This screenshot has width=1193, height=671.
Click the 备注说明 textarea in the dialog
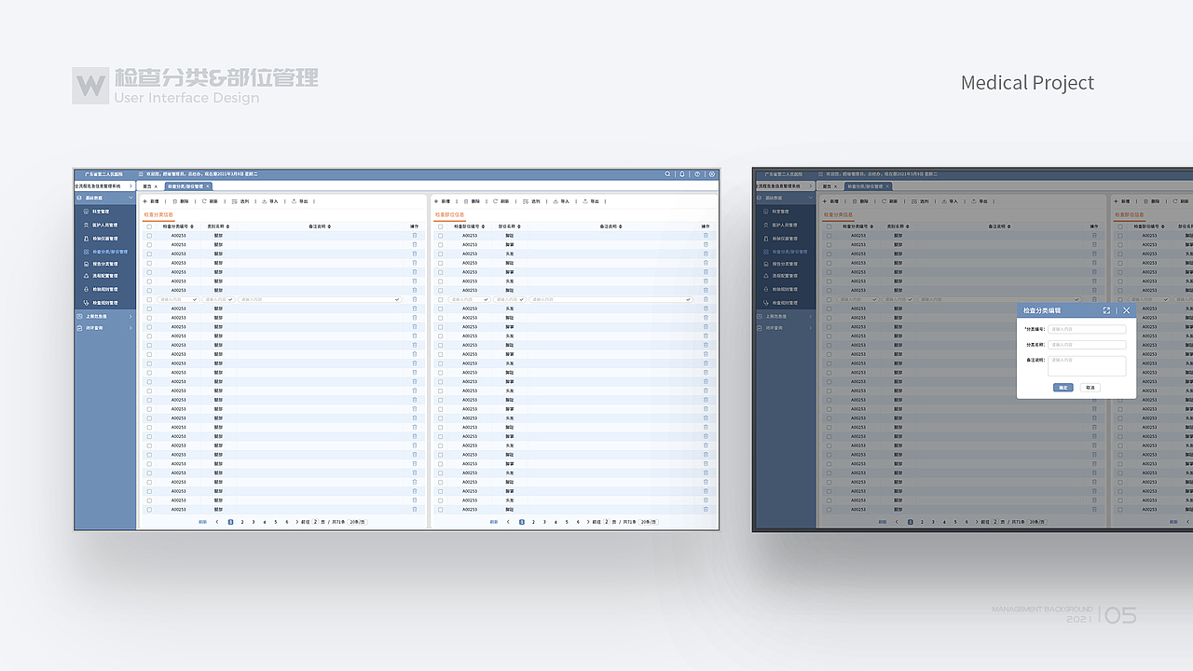(1087, 365)
